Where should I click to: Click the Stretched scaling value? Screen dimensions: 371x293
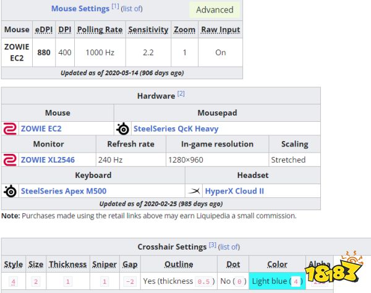coord(288,160)
